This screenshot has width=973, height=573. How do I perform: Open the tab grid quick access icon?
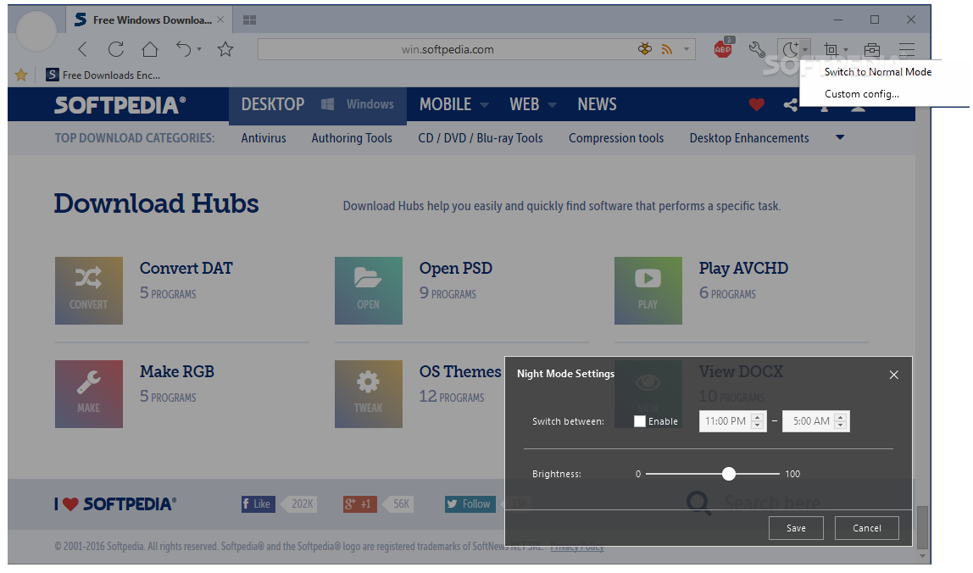pyautogui.click(x=249, y=19)
